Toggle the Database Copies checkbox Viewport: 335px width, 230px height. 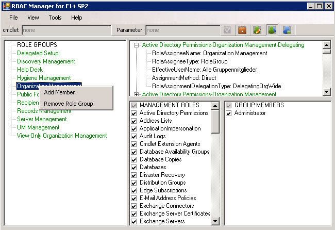(x=134, y=160)
